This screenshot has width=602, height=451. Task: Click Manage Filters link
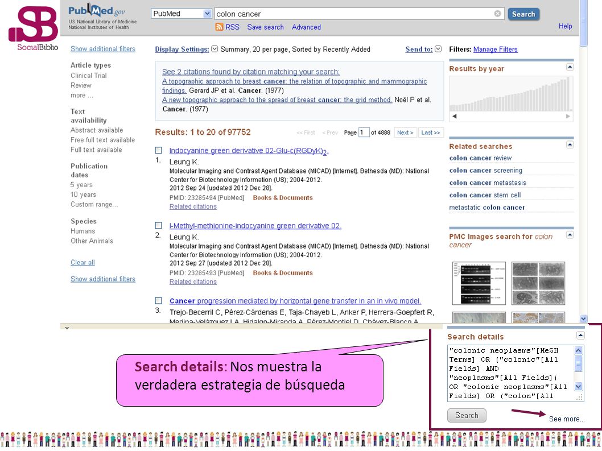point(495,49)
